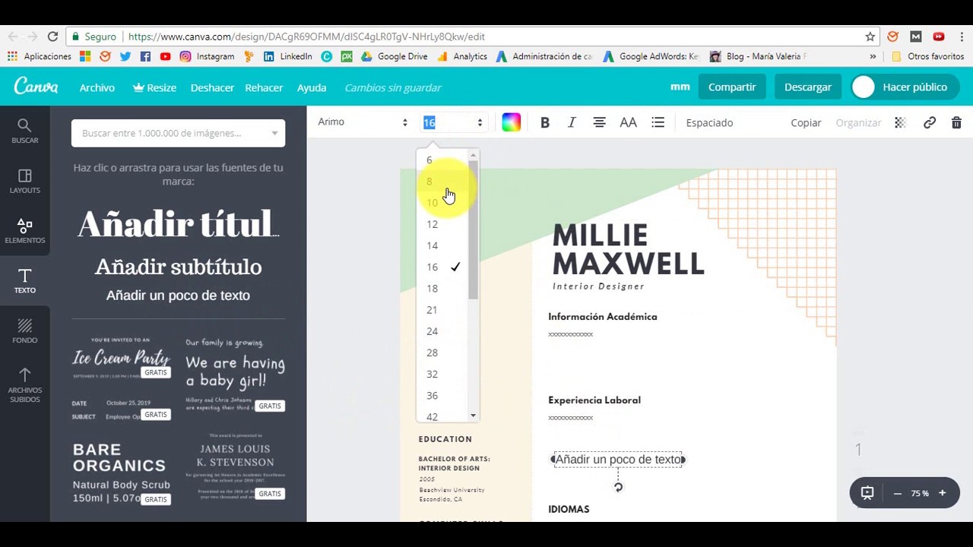Add Añadir un poco de texto preset

[178, 295]
